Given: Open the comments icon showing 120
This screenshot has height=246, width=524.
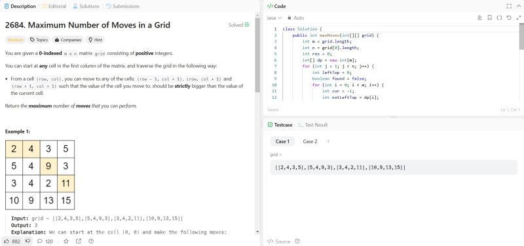Looking at the screenshot, I should 45,241.
